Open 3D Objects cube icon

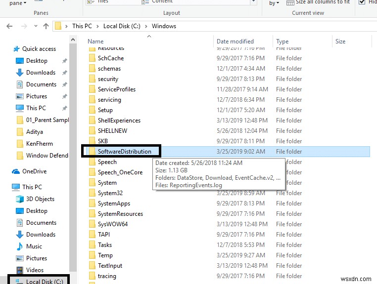coord(20,199)
